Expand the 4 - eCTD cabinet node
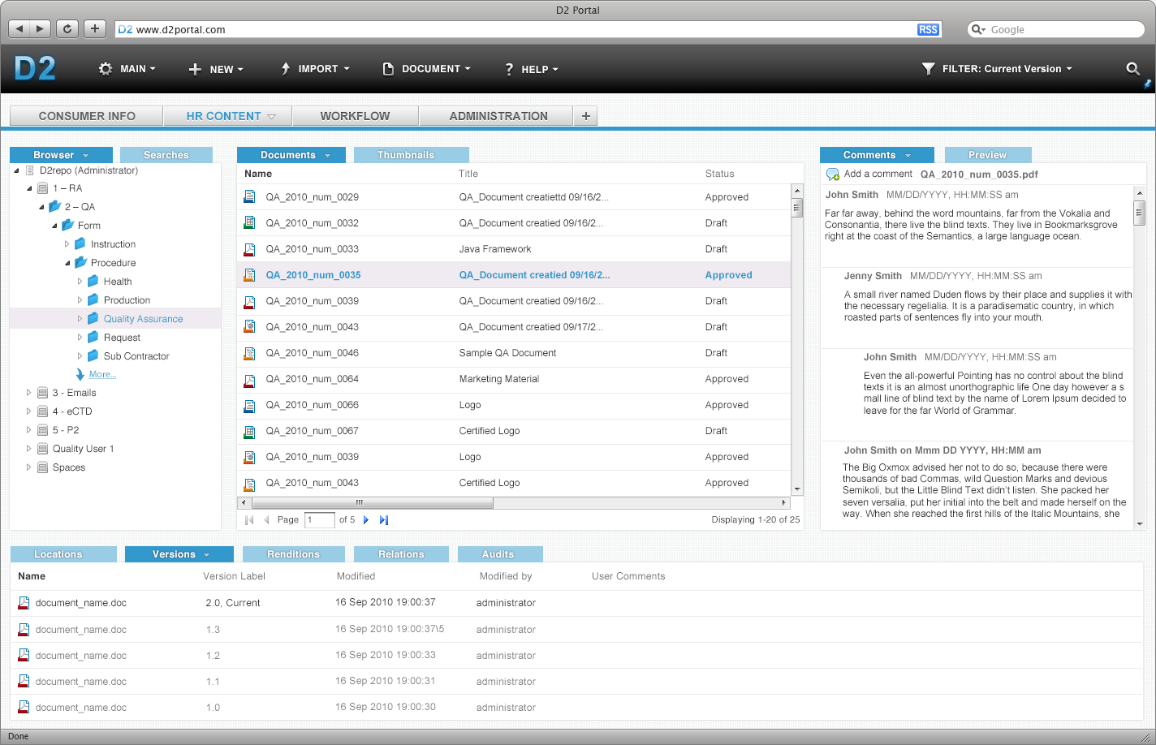Viewport: 1156px width, 745px height. [28, 411]
